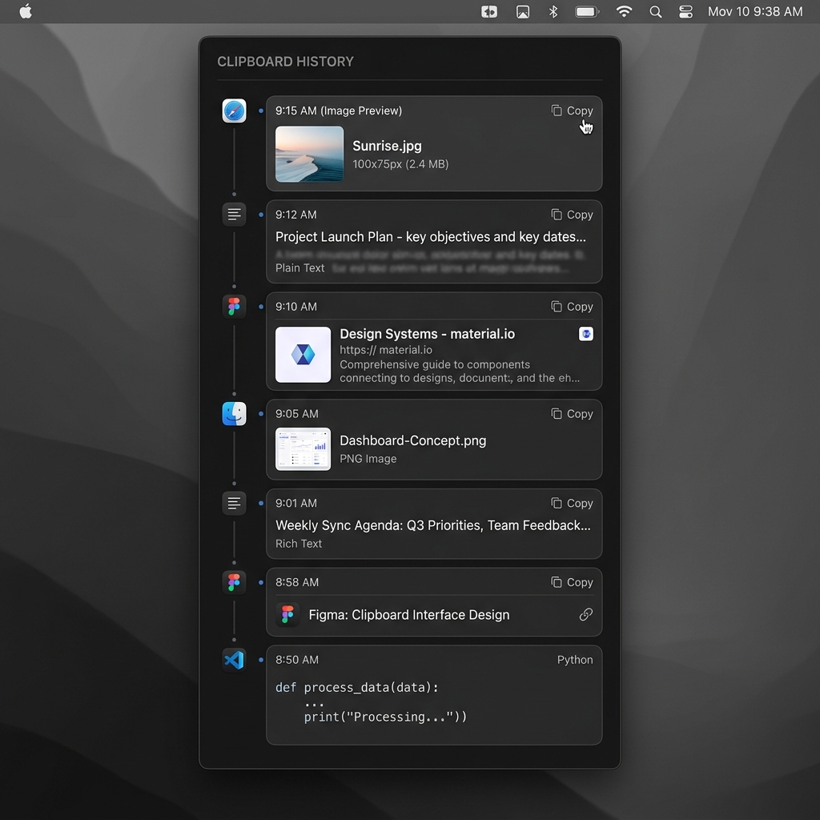Click the link icon on Figma entry

[585, 614]
